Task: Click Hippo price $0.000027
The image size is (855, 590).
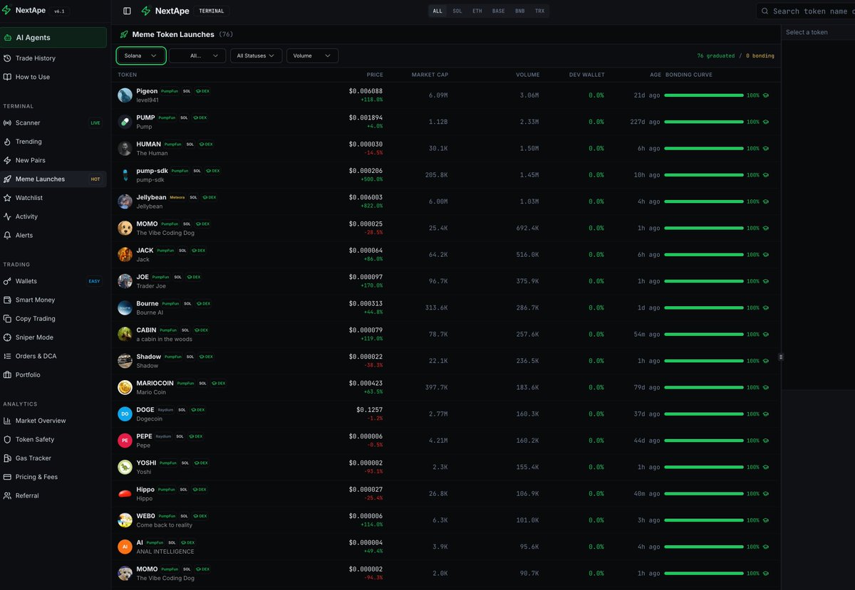Action: point(366,489)
